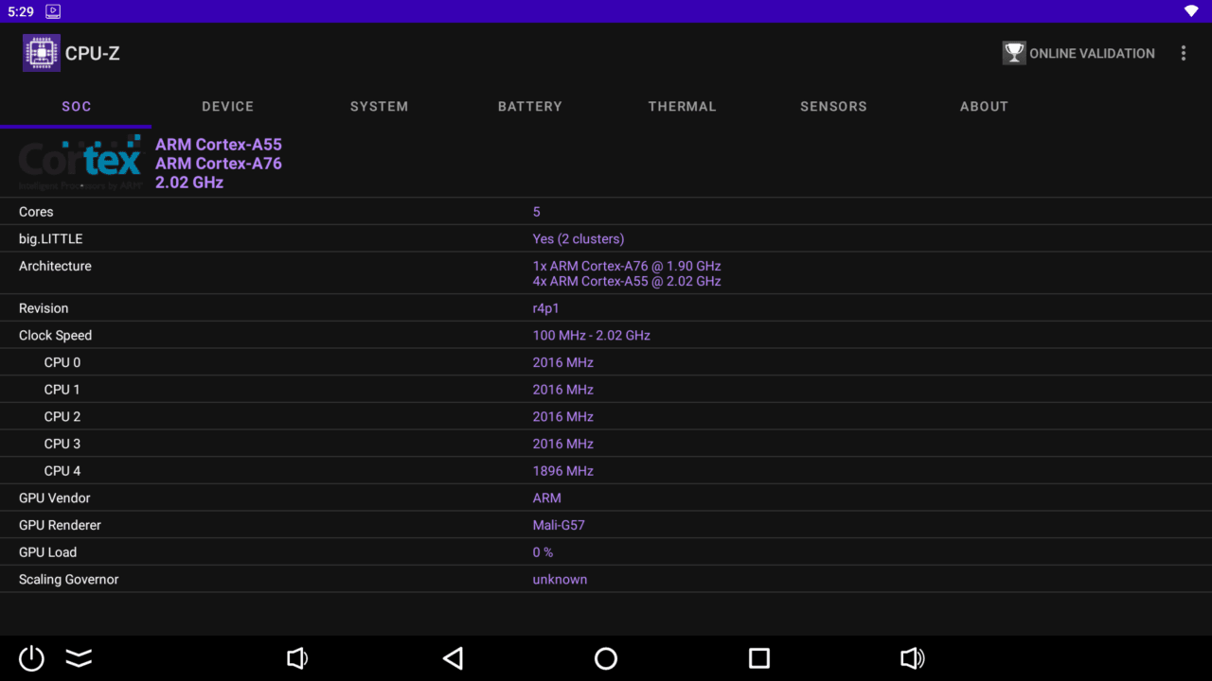The height and width of the screenshot is (681, 1212).
Task: Open recent apps with square button
Action: coord(758,658)
